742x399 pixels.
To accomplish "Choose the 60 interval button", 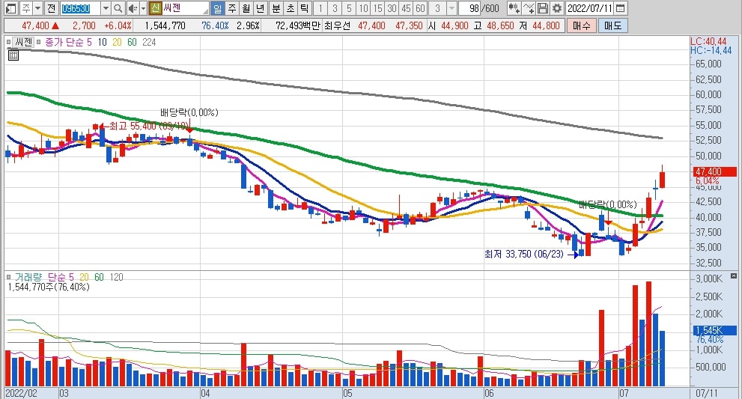I will click(x=420, y=8).
